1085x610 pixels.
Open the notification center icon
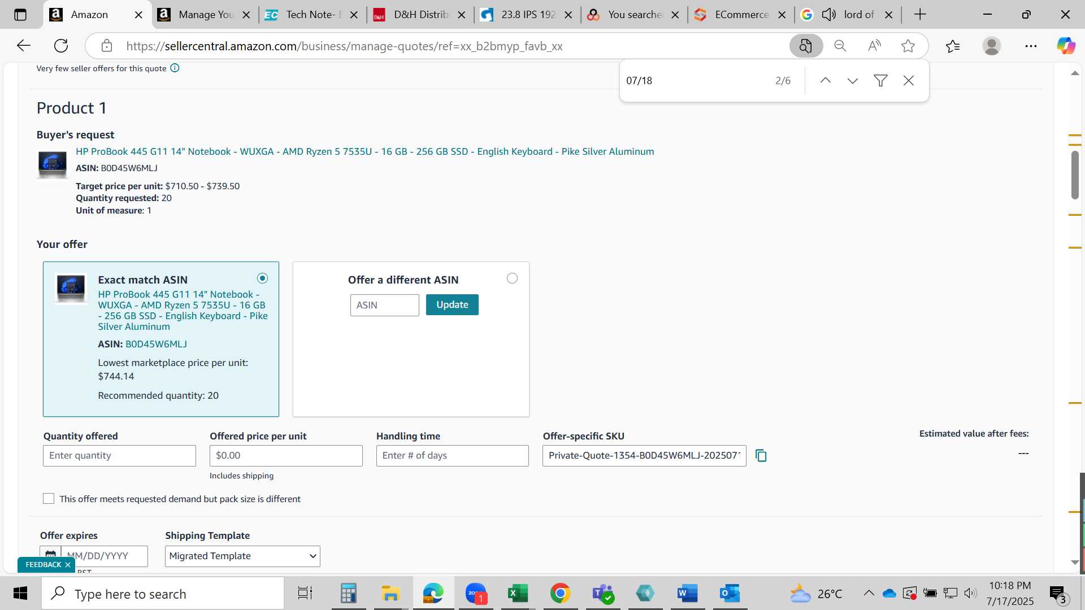click(1058, 594)
